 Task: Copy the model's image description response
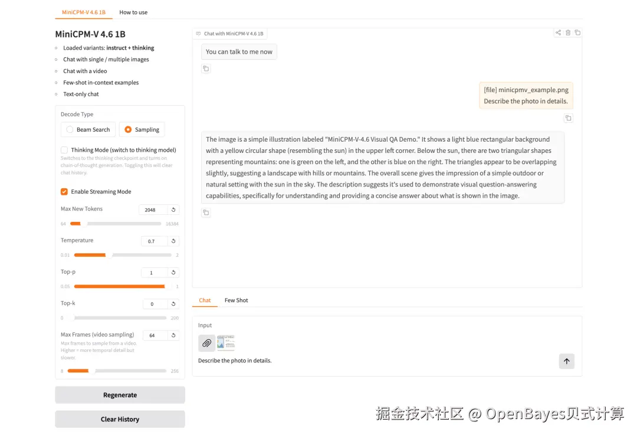click(206, 212)
